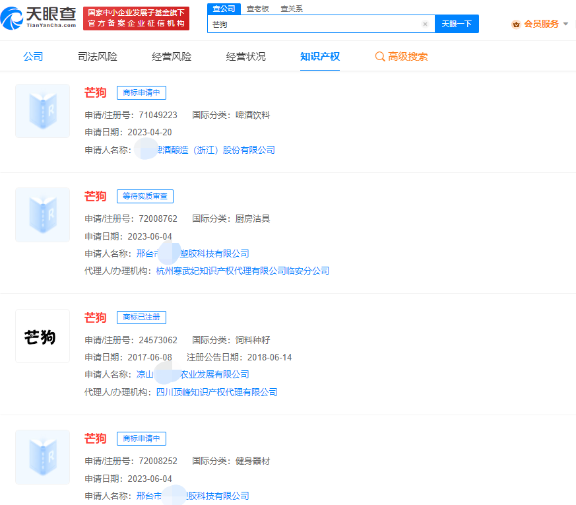
Task: Open trademark thumbnail for 72008762 entry
Action: click(43, 215)
